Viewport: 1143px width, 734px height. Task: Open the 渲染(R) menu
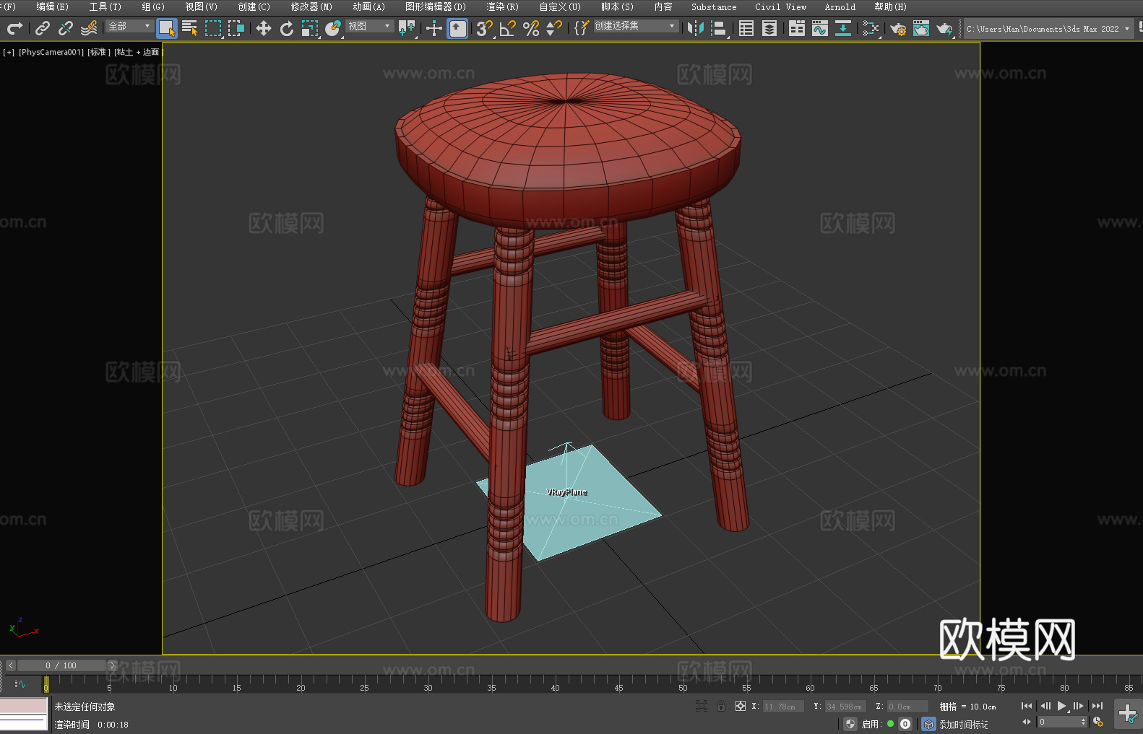pyautogui.click(x=502, y=6)
